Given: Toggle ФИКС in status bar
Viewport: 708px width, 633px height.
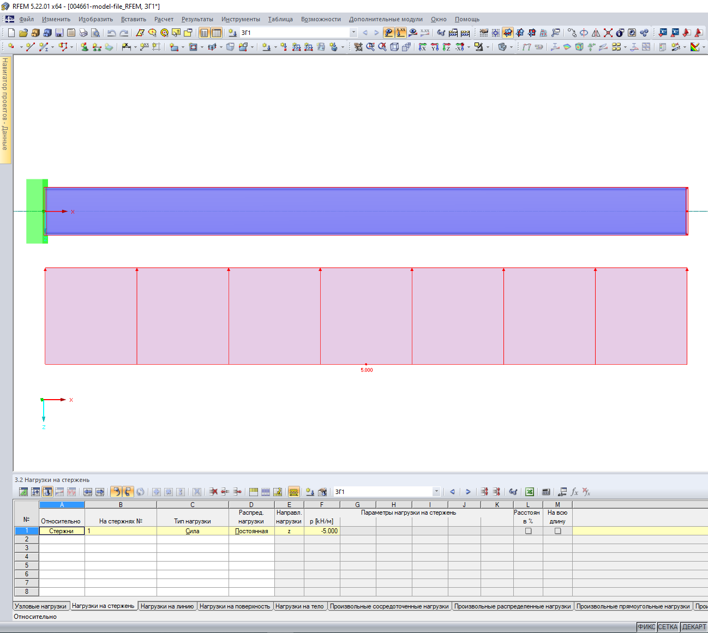Looking at the screenshot, I should (646, 627).
